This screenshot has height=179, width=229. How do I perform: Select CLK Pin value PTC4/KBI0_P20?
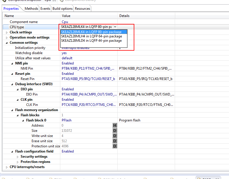[89, 105]
